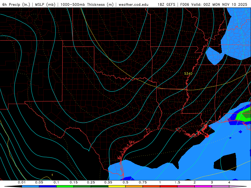
Task: Click the 2 value on the precipitation scale
Action: [195, 182]
